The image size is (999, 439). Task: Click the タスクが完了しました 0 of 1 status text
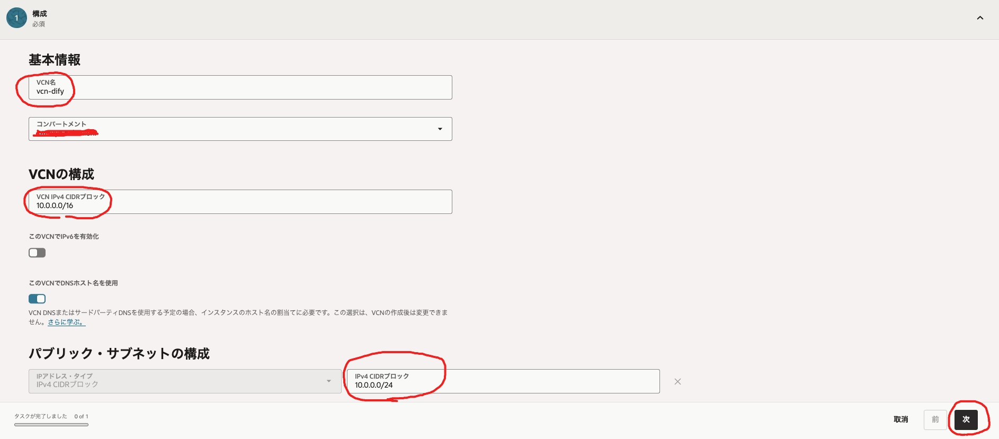coord(51,416)
